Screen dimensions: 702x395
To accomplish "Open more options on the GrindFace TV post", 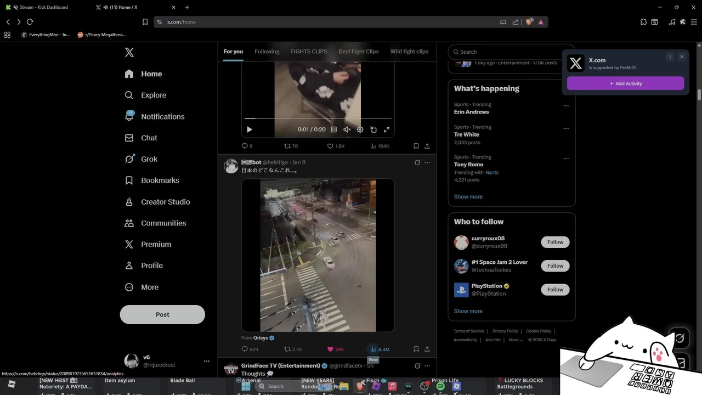I will (x=427, y=366).
